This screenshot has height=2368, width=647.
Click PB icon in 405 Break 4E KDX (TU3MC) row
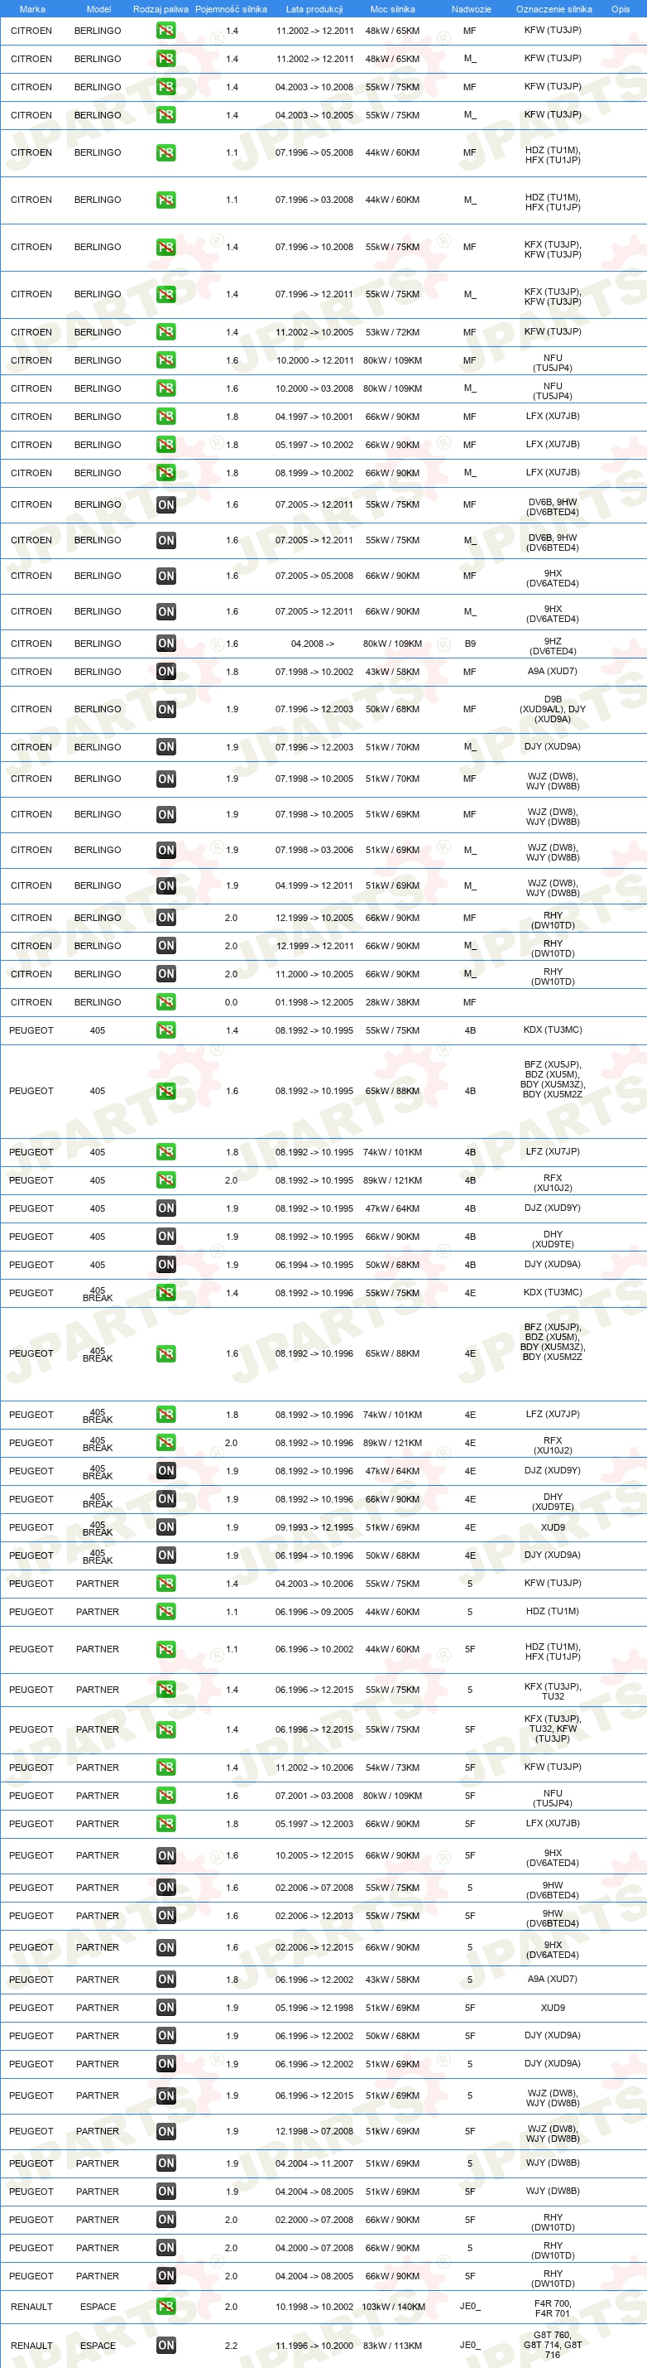166,1294
